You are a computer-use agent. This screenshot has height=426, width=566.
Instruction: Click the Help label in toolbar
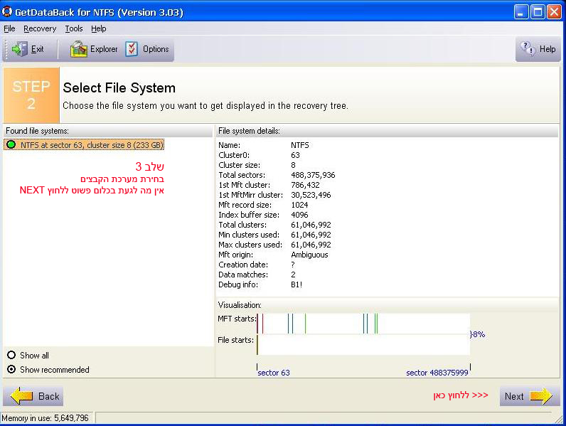[x=548, y=49]
